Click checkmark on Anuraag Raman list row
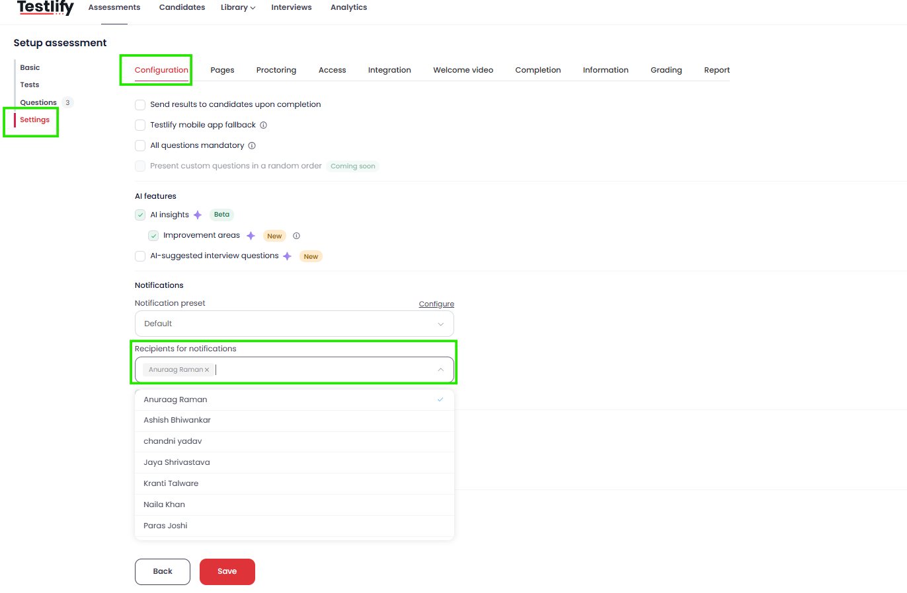907x593 pixels. 440,400
